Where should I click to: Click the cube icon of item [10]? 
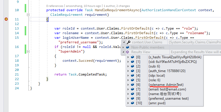coord(132,103)
